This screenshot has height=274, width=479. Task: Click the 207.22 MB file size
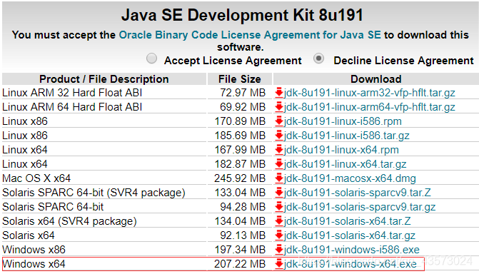240,264
